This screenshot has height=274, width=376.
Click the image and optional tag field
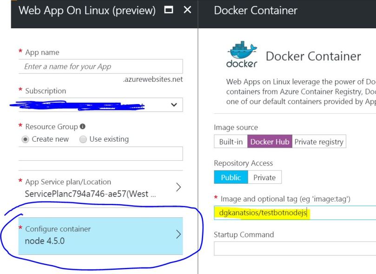coord(295,213)
